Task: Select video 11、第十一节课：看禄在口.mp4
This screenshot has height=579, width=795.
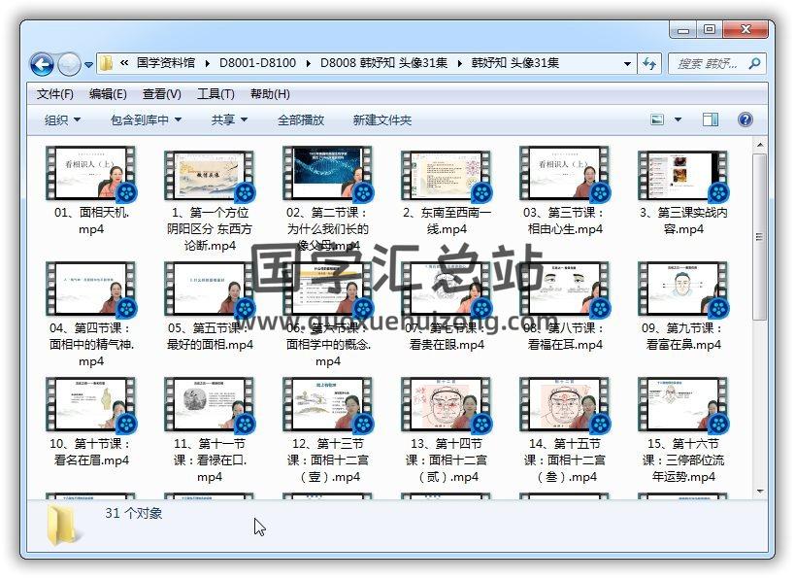Action: [x=209, y=429]
